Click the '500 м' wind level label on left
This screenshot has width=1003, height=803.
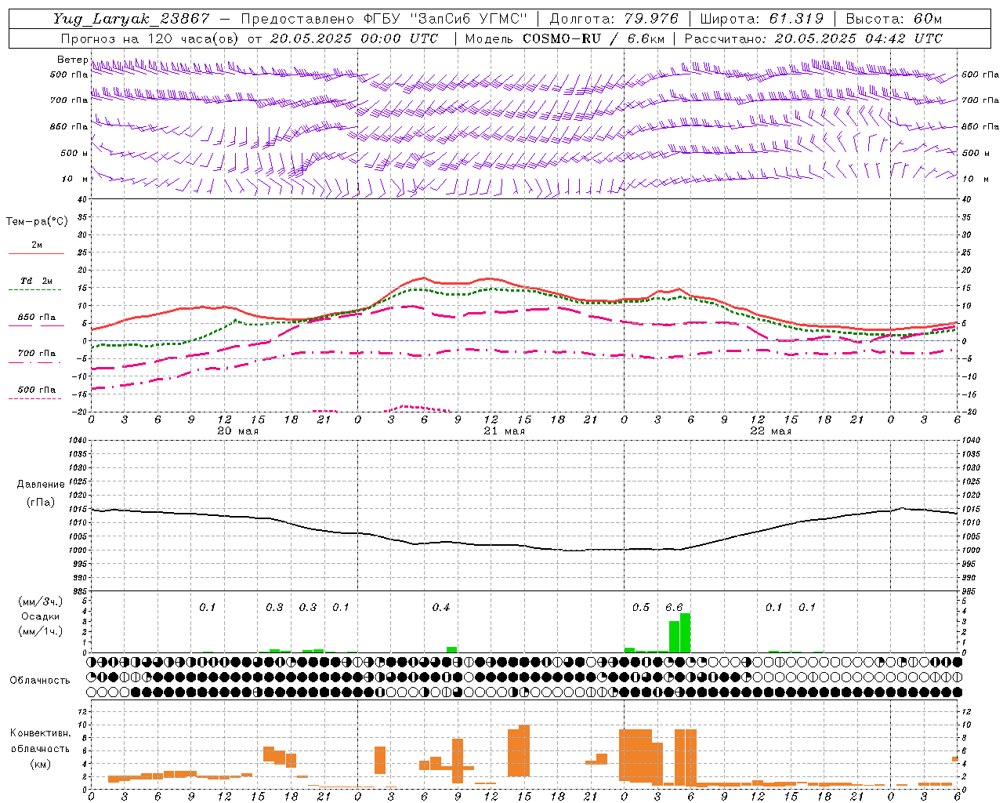(75, 154)
